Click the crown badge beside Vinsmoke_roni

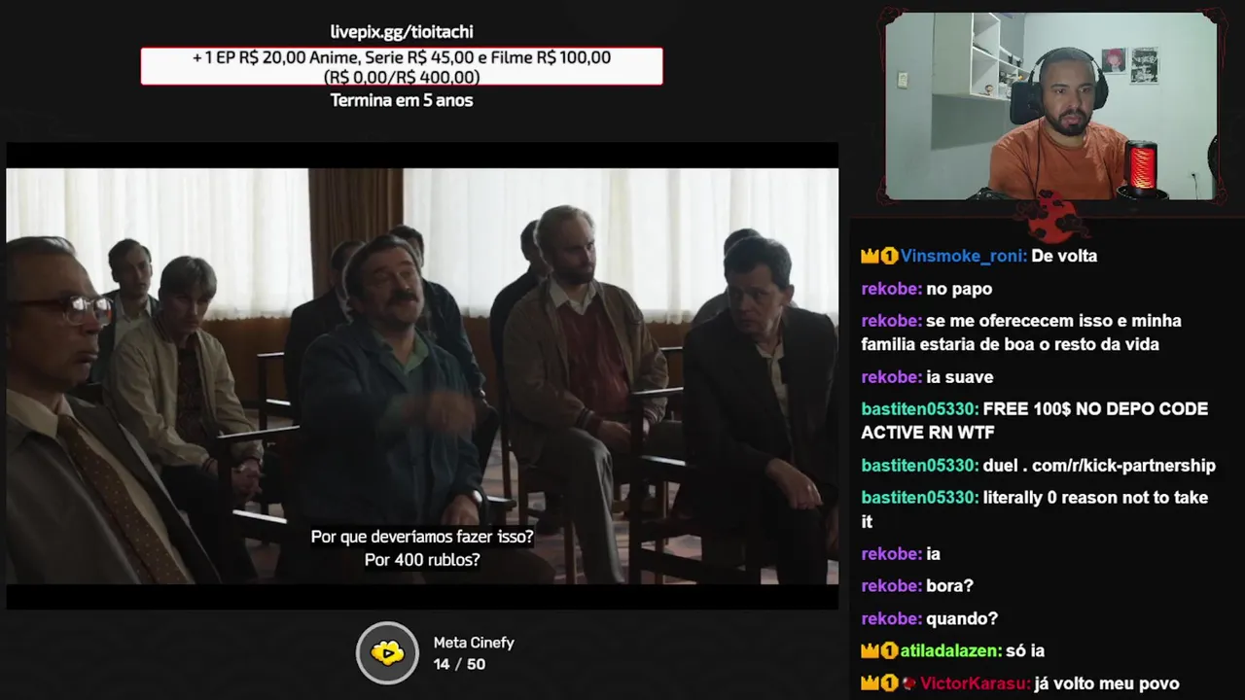pos(870,257)
